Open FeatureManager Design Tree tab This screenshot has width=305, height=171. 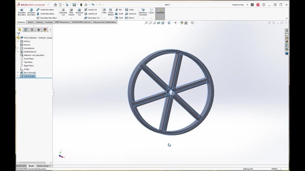[19, 30]
